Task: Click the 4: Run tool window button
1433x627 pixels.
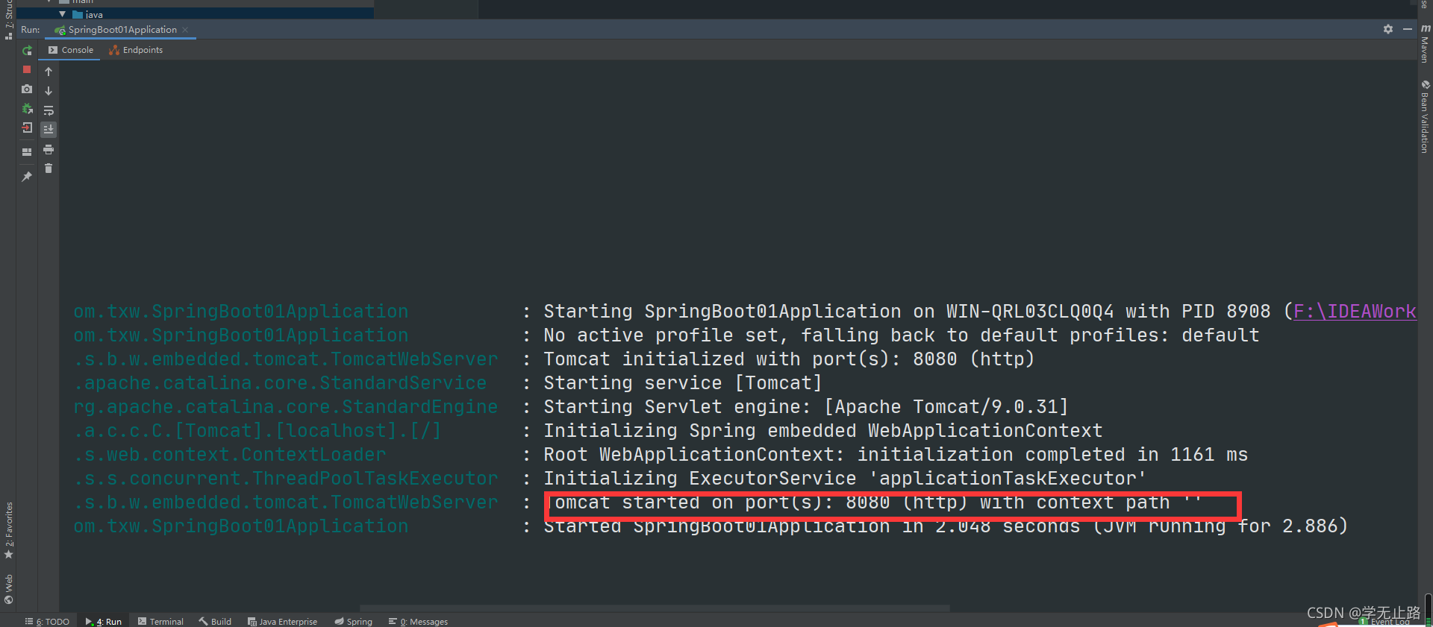Action: (x=104, y=621)
